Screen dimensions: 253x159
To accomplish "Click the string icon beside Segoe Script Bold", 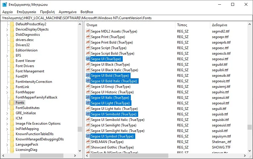I will click(88, 53).
